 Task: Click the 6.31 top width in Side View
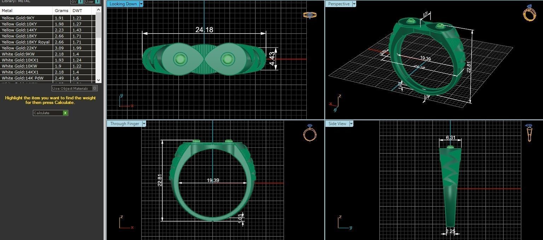point(451,138)
